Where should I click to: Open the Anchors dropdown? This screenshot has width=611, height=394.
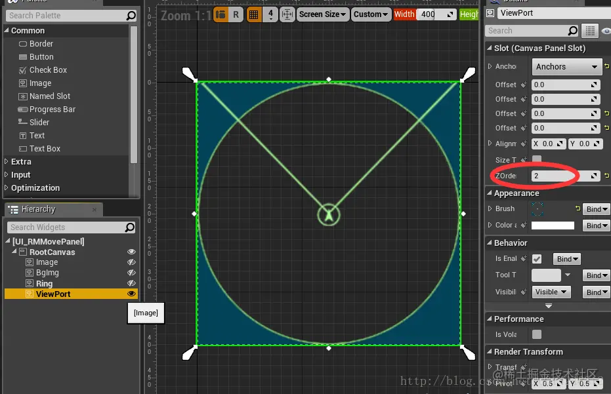[566, 67]
